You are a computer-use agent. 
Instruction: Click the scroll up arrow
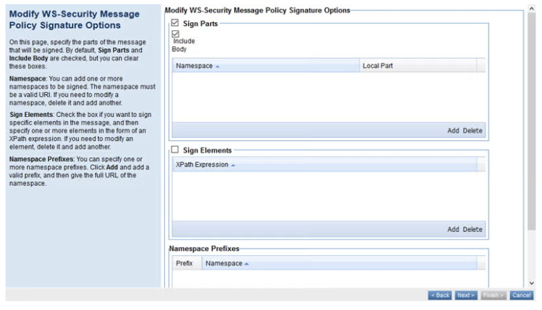[x=532, y=8]
